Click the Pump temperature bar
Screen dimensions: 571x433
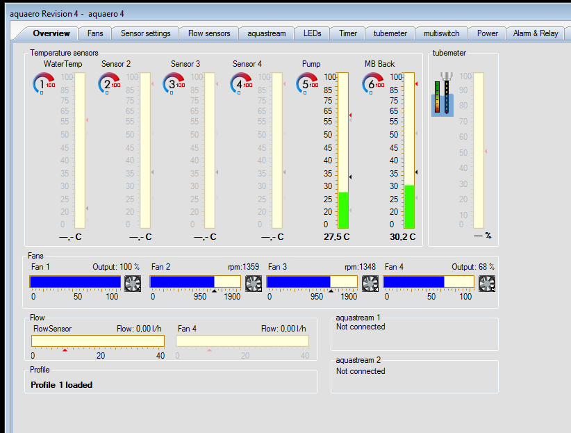[x=343, y=151]
